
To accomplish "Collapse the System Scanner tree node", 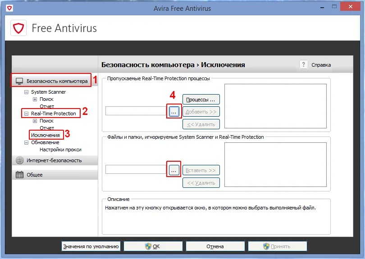I will pos(26,92).
